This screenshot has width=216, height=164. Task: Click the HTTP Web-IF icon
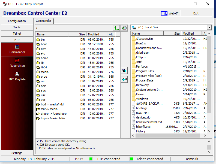pos(164,13)
